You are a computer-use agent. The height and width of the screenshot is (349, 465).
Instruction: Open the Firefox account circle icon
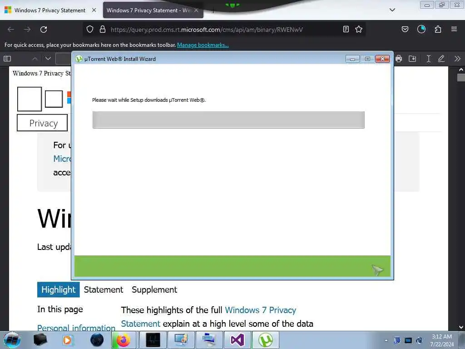click(421, 29)
